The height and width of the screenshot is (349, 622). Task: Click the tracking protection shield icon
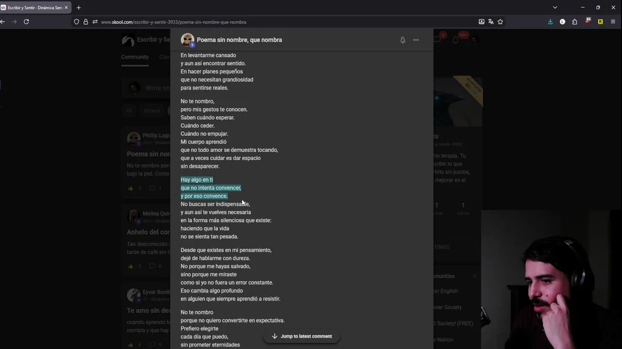click(x=76, y=22)
